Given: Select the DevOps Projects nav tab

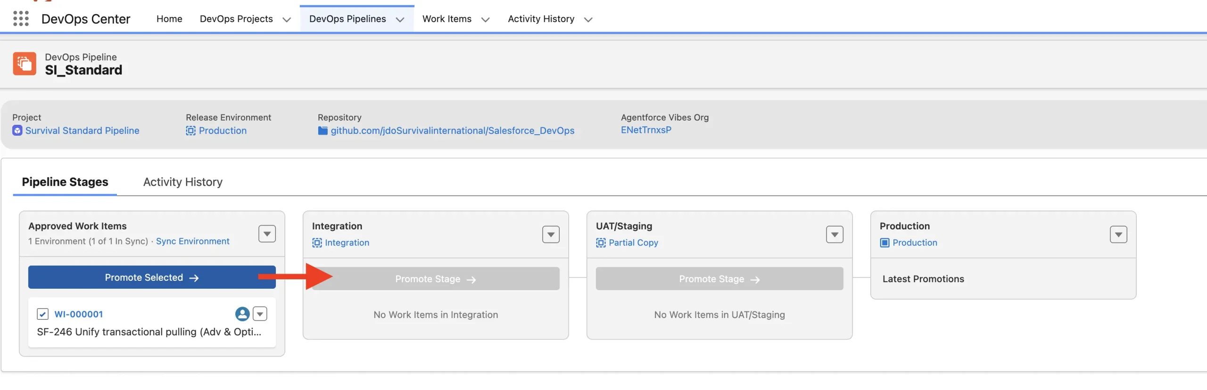Looking at the screenshot, I should coord(236,19).
